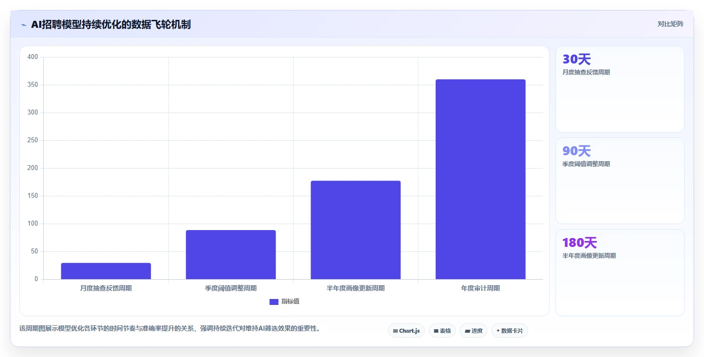Click the page title AI招聘模型持续优化的数据飞轮机制
This screenshot has width=704, height=357.
[x=111, y=24]
